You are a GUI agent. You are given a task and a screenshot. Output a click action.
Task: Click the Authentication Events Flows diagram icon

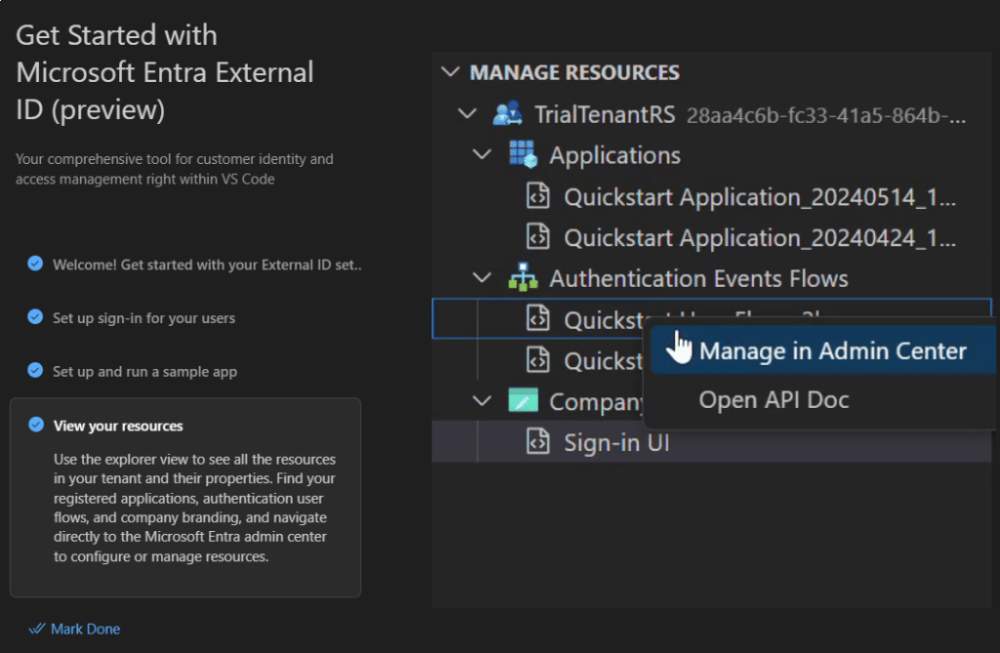pyautogui.click(x=523, y=279)
